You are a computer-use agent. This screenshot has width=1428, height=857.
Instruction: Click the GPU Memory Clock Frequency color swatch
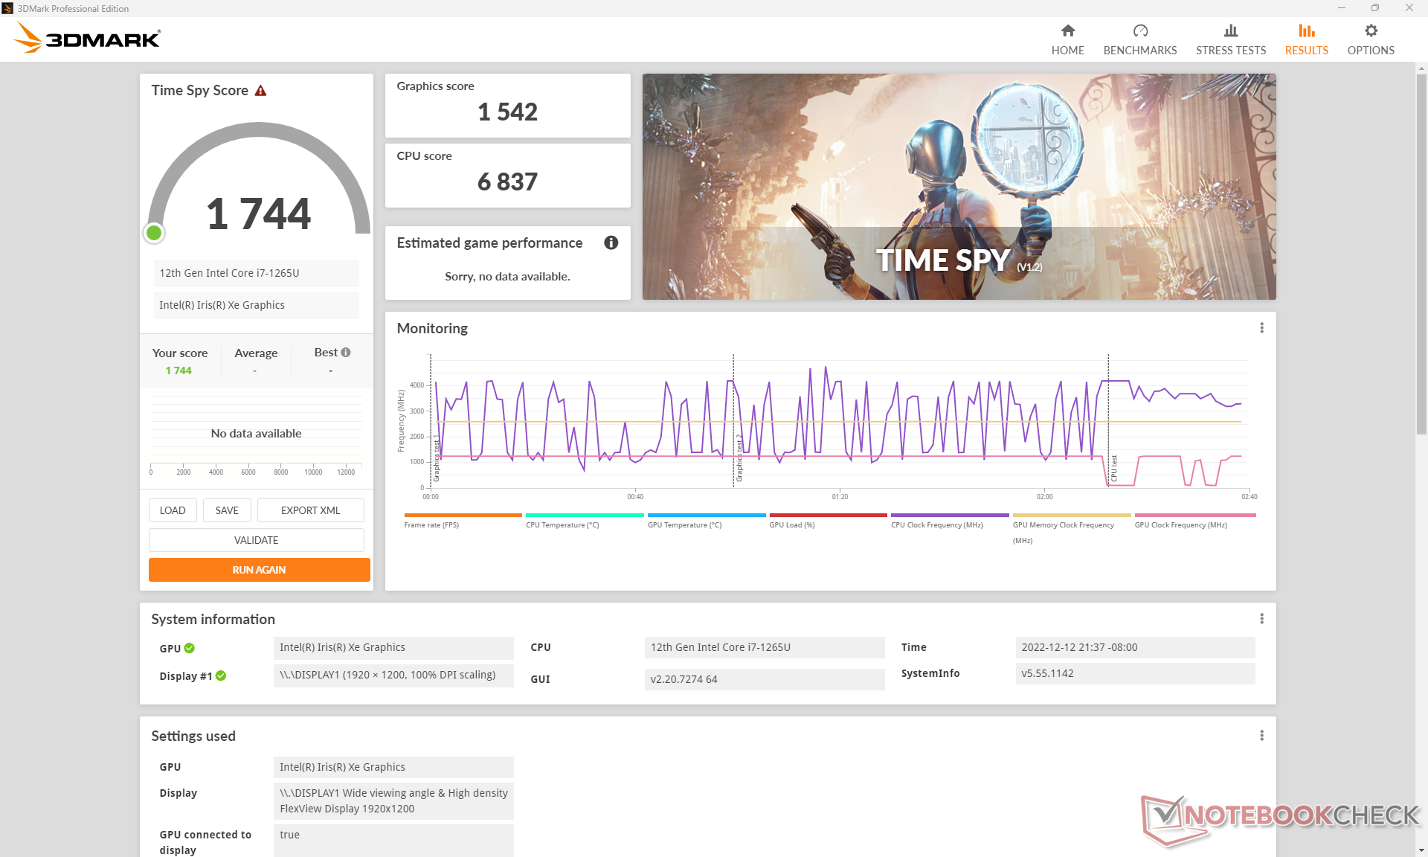pyautogui.click(x=1071, y=515)
